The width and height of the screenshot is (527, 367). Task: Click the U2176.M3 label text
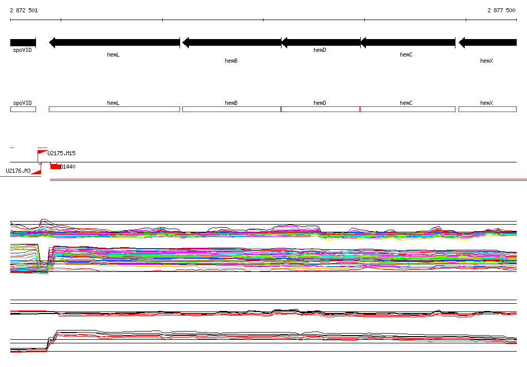pos(18,171)
